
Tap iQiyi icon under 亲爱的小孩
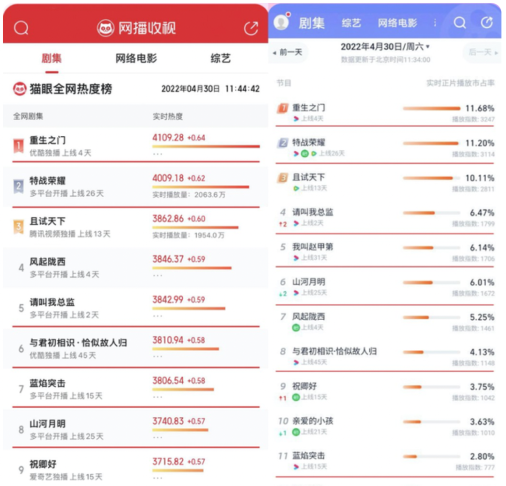(296, 432)
